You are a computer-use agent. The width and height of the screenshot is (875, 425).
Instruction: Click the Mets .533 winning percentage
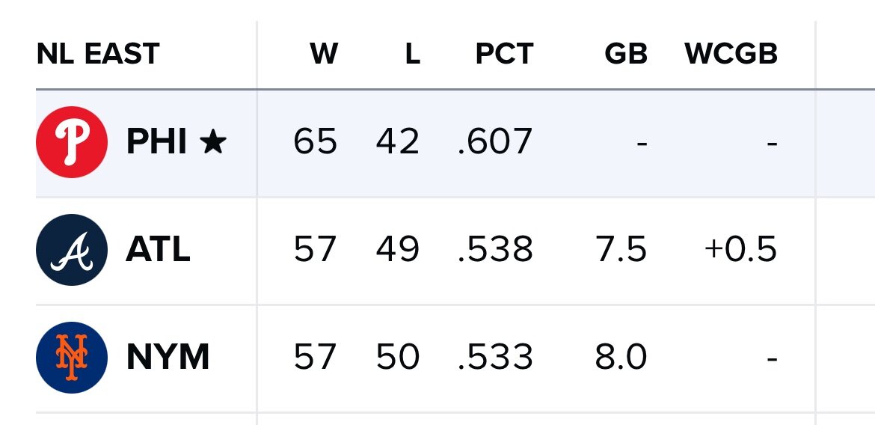tap(495, 358)
